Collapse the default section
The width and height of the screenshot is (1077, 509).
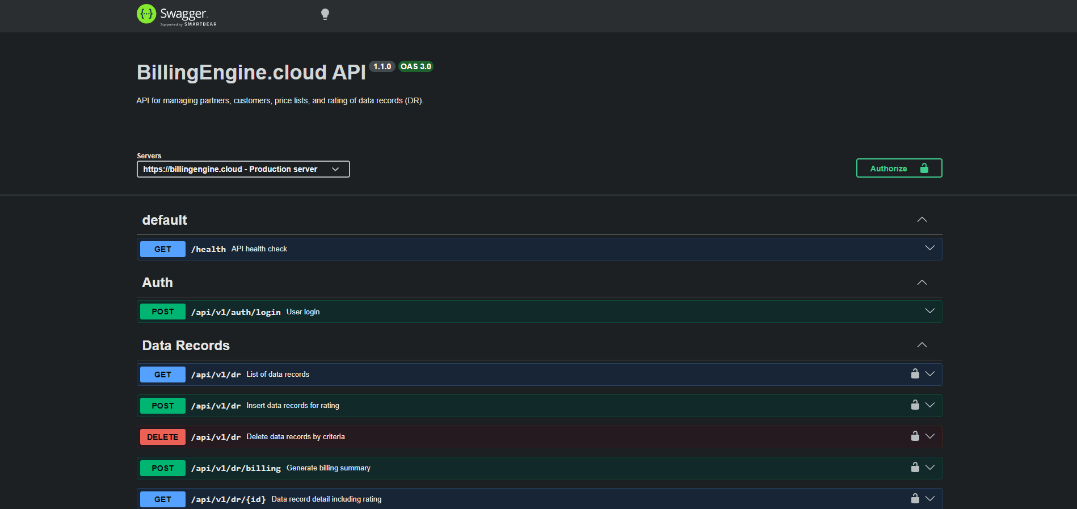(x=922, y=220)
